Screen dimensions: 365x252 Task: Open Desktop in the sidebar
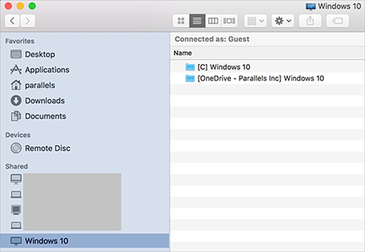pos(40,54)
